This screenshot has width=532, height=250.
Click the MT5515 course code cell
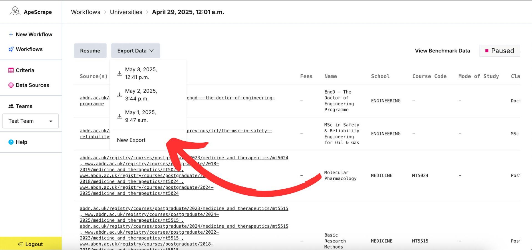(420, 241)
